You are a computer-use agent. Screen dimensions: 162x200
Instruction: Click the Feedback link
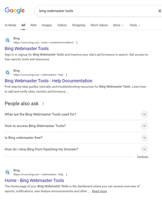pos(143,156)
